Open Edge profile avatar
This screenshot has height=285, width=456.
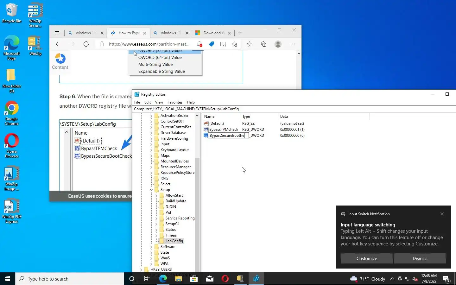coord(278,44)
